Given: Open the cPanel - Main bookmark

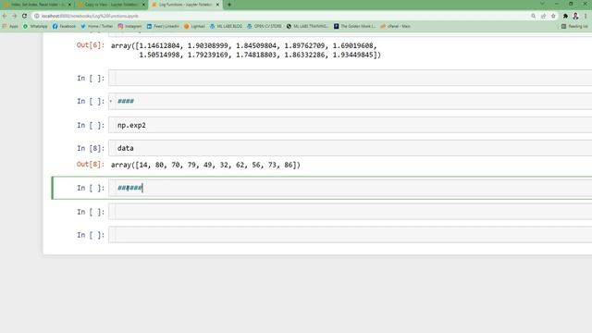Looking at the screenshot, I should [395, 26].
